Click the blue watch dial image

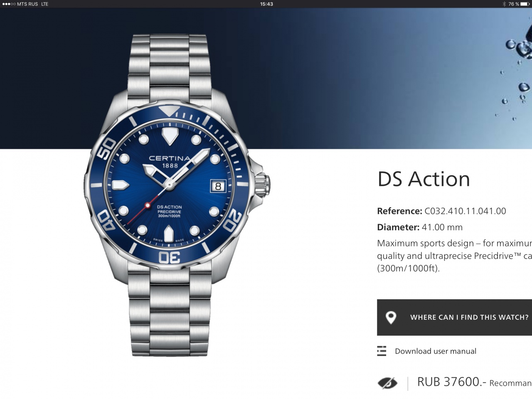coord(170,186)
